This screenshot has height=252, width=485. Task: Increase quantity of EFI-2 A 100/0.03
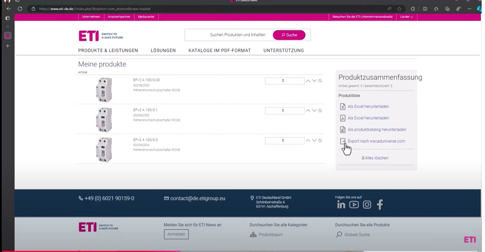coord(308,81)
